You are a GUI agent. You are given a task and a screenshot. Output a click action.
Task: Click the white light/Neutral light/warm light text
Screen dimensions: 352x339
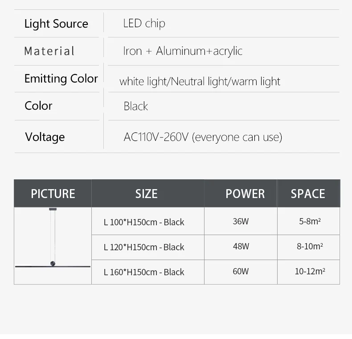pyautogui.click(x=200, y=82)
